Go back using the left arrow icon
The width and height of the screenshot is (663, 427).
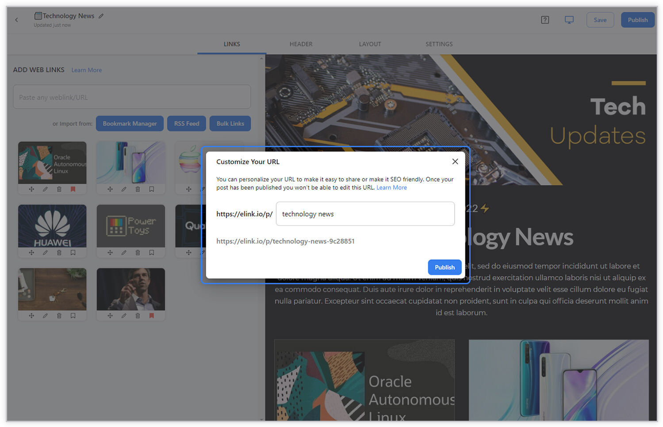point(17,20)
